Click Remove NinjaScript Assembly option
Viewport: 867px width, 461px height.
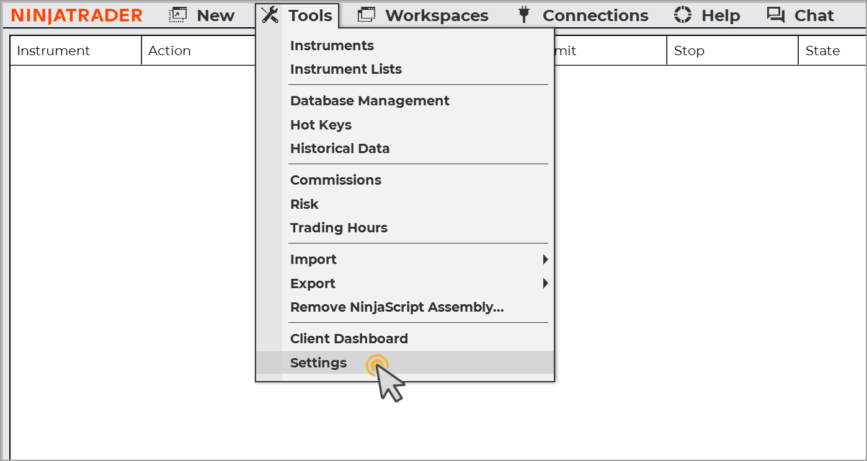click(397, 307)
